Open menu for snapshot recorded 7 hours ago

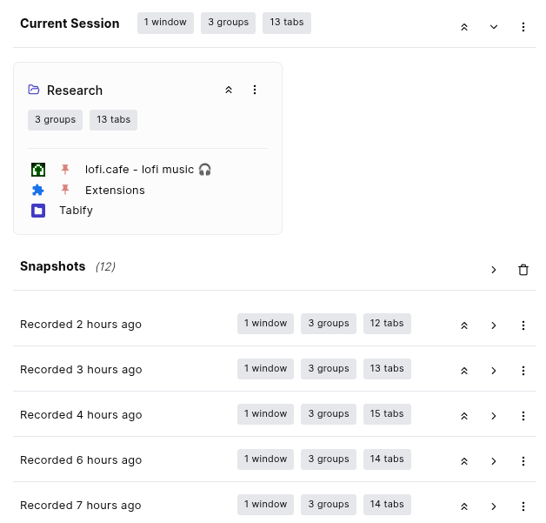click(523, 506)
